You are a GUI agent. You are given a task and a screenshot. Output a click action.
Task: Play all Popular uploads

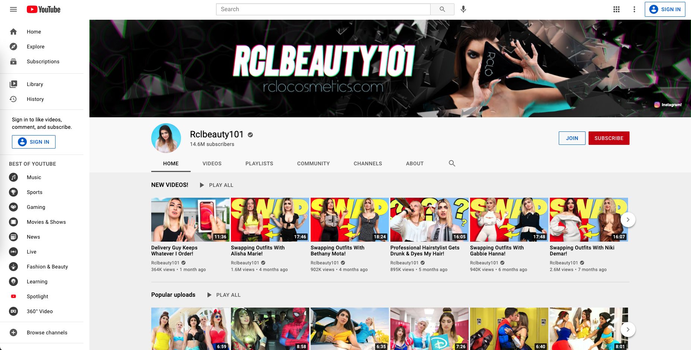pyautogui.click(x=224, y=295)
